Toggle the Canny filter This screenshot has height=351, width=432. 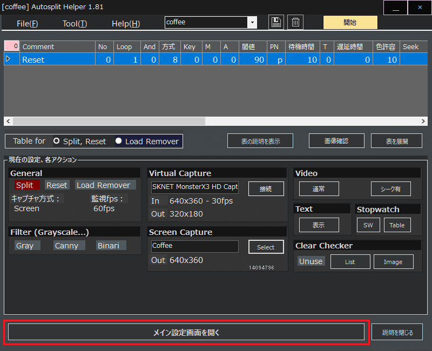69,245
